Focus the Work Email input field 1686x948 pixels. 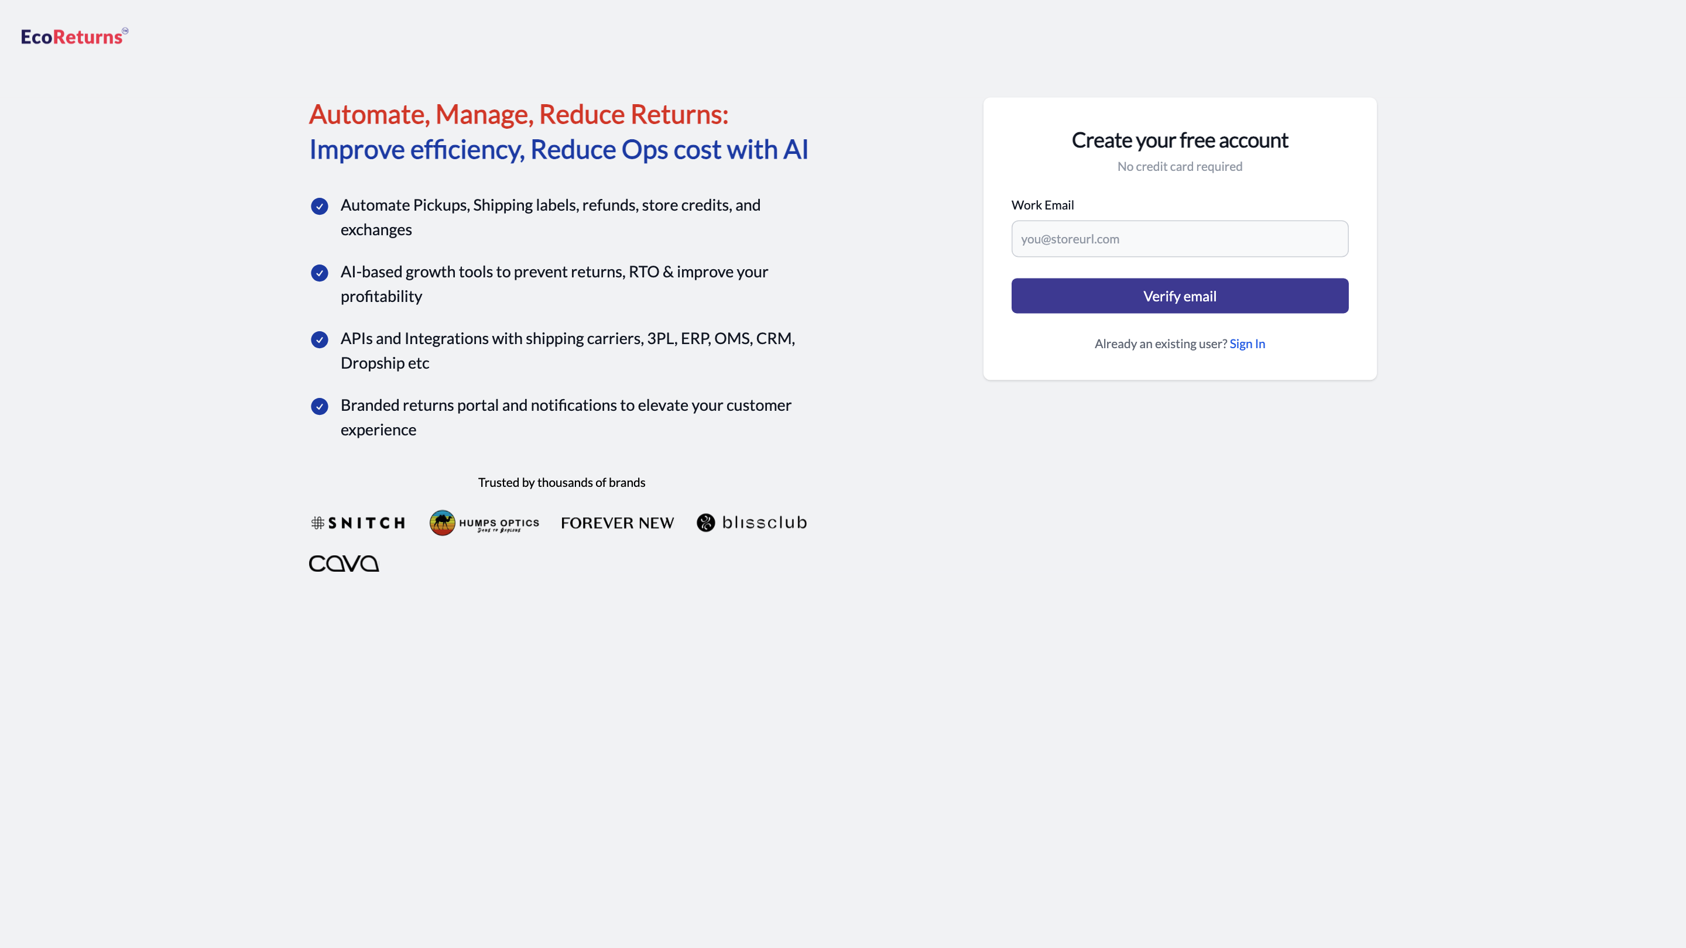(x=1180, y=239)
